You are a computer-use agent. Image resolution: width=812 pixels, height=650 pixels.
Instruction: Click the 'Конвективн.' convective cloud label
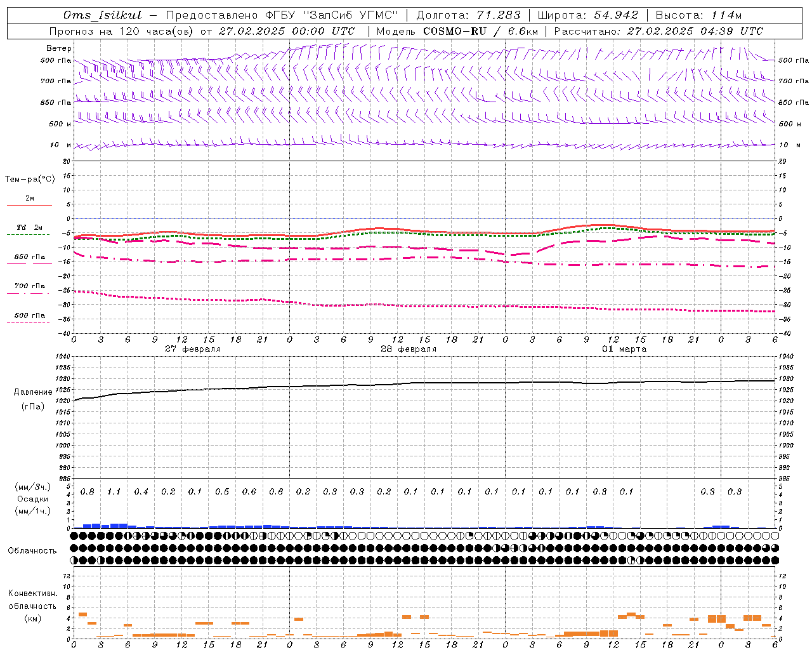(x=32, y=594)
